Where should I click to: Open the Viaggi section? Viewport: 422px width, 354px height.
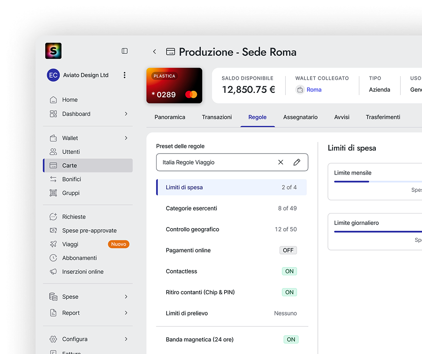point(70,244)
